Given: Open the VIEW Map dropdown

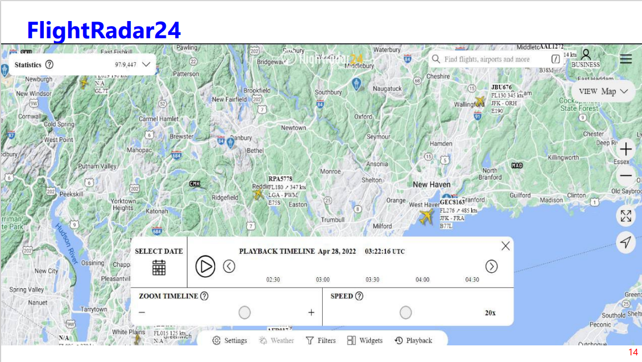Looking at the screenshot, I should [603, 91].
